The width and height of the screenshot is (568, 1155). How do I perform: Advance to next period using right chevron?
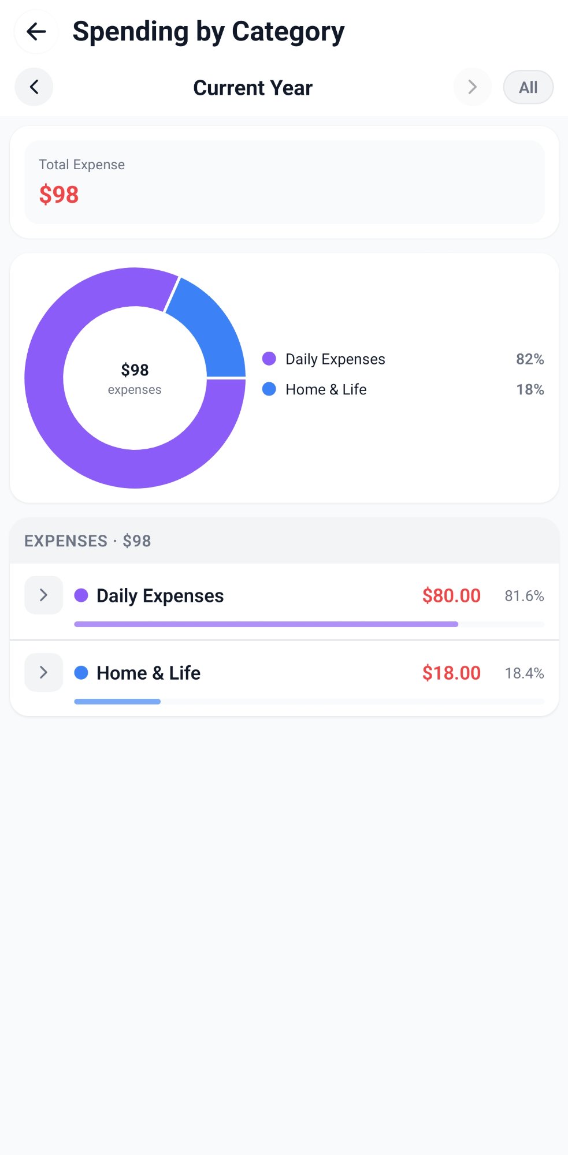point(472,87)
